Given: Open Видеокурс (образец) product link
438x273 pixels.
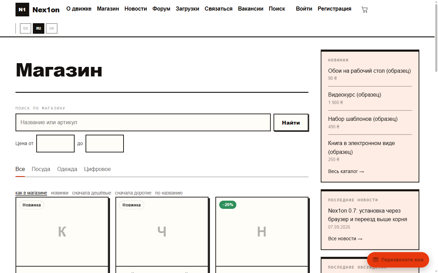Looking at the screenshot, I should click(355, 95).
